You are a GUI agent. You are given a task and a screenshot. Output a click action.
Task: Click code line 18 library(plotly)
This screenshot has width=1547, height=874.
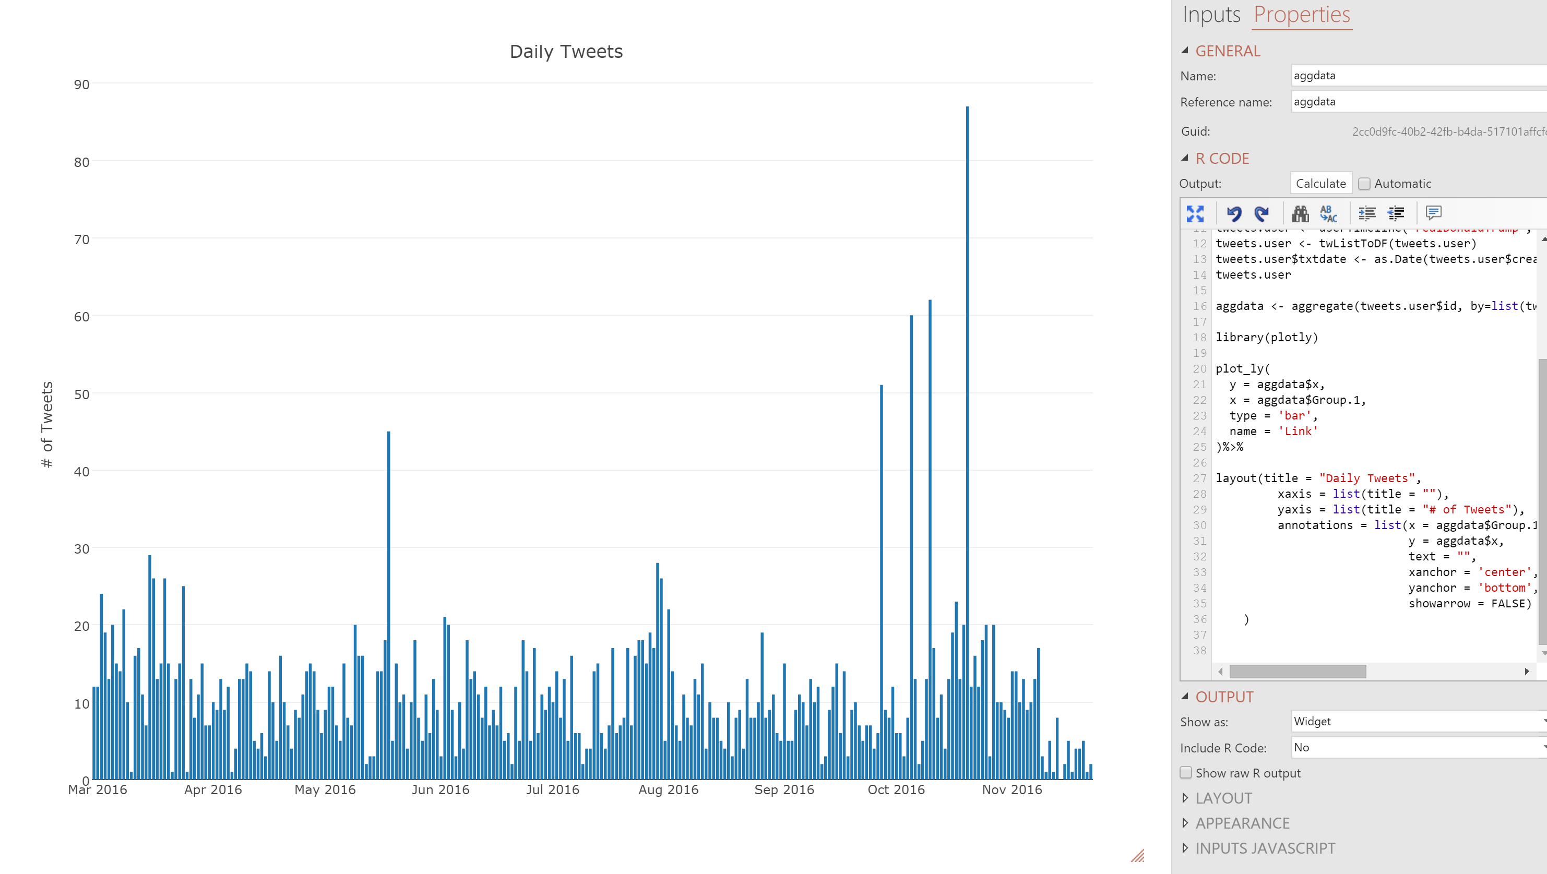click(x=1267, y=338)
